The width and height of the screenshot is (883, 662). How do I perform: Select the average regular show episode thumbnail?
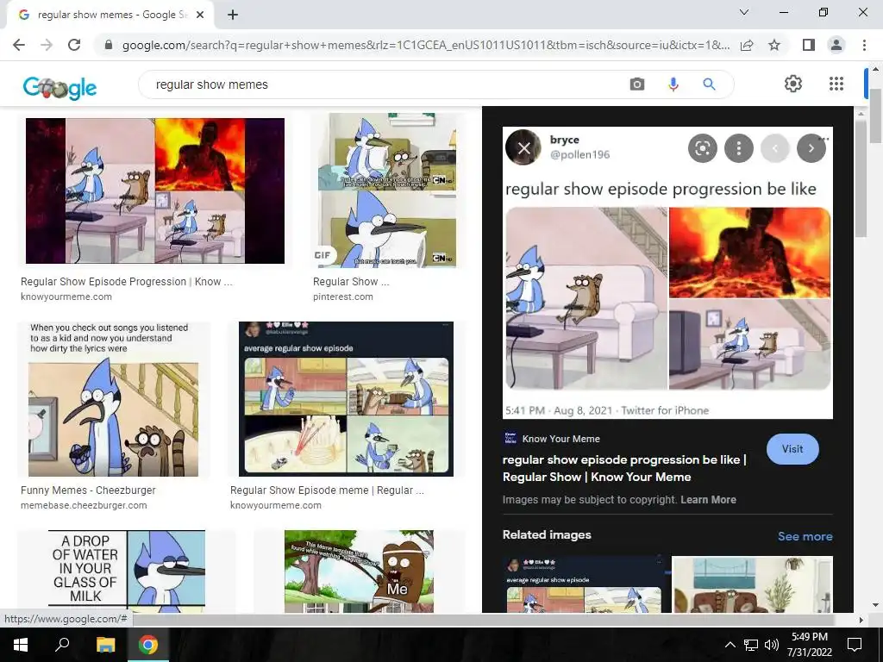(x=346, y=399)
